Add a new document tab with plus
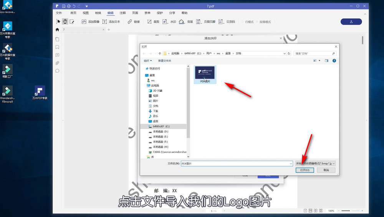 (109, 30)
